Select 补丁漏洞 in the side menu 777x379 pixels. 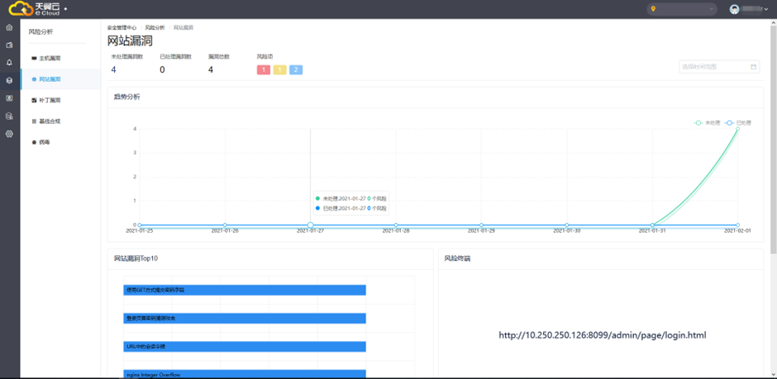point(50,101)
